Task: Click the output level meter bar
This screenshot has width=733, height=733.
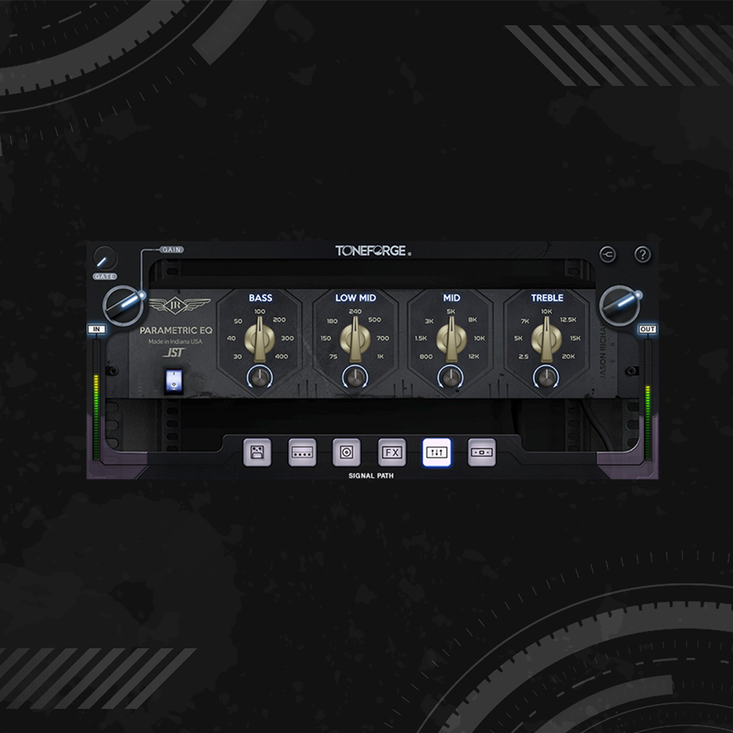Action: [648, 400]
